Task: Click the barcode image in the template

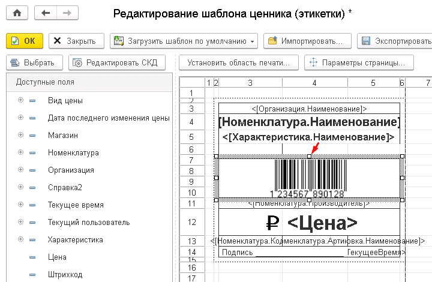Action: [x=309, y=177]
